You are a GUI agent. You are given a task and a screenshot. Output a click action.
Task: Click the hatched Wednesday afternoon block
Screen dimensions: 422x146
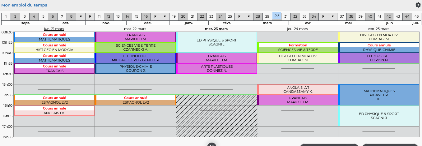(216, 116)
